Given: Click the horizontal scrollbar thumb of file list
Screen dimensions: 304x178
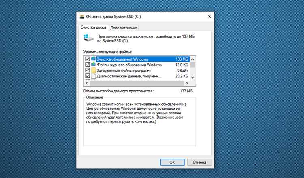Looking at the screenshot, I should 137,83.
